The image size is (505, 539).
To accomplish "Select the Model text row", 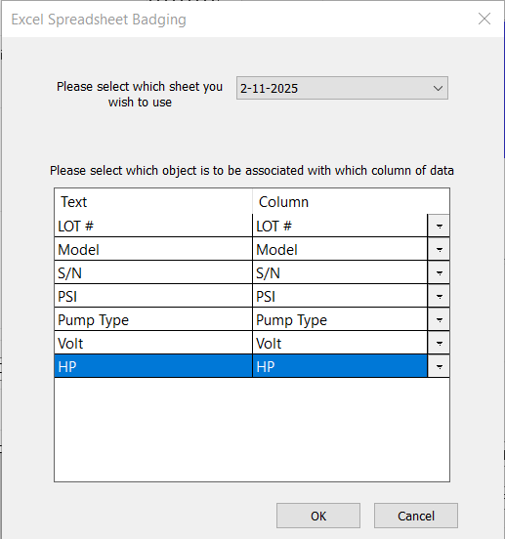I will pos(153,249).
